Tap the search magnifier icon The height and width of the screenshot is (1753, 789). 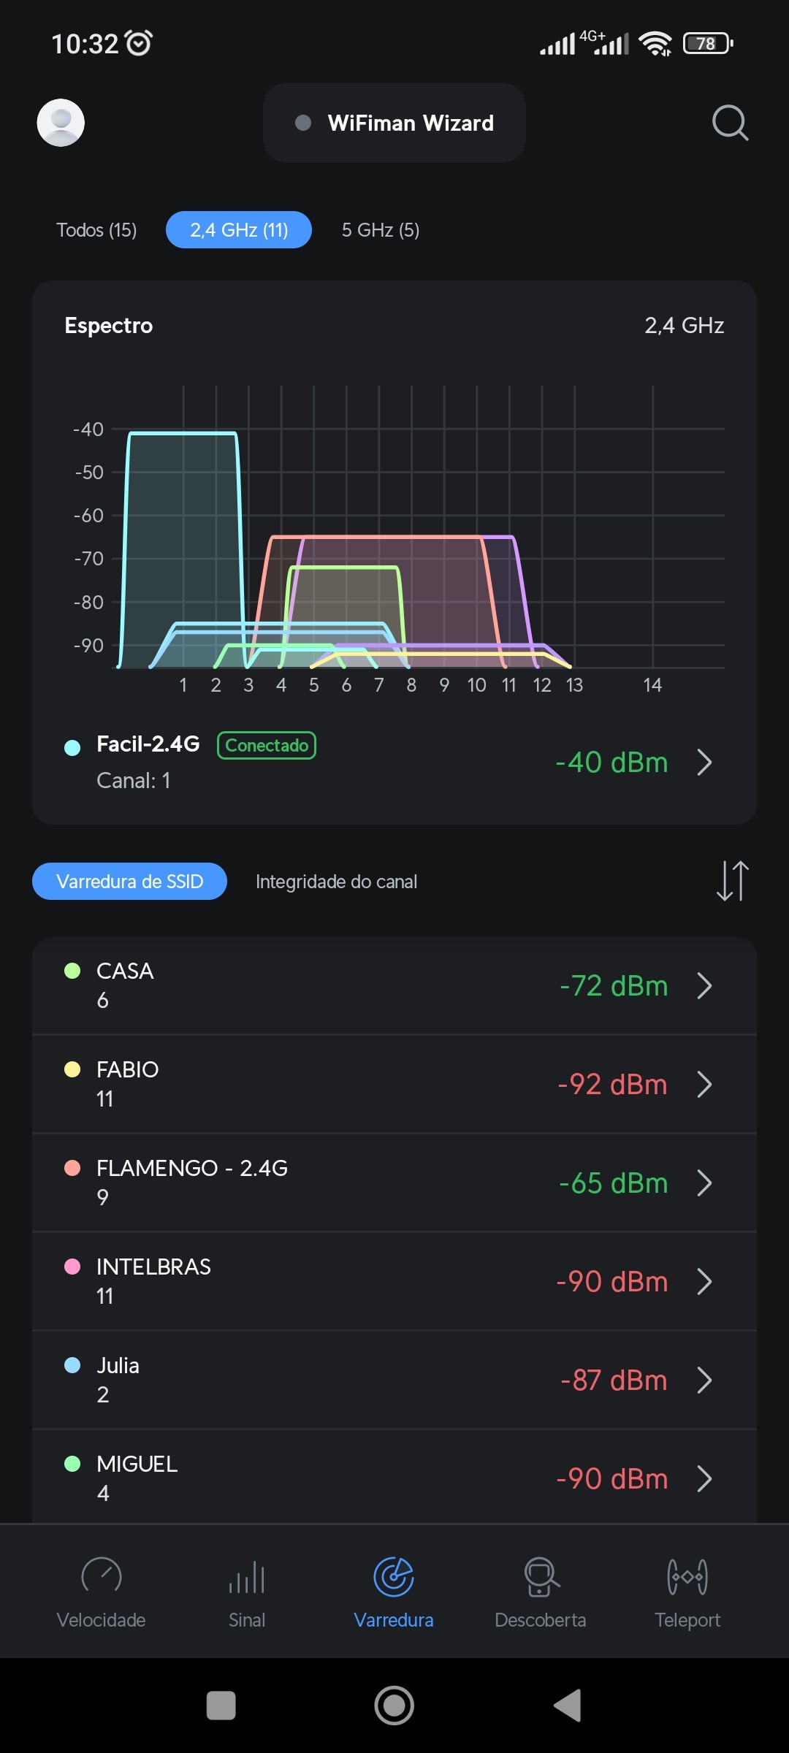tap(730, 123)
